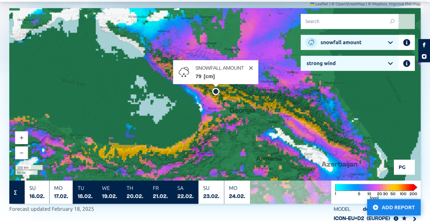Click the Black Sea label
This screenshot has width=430, height=222.
click(x=73, y=82)
